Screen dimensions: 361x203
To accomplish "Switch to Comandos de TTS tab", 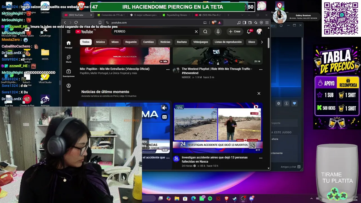I will [110, 15].
